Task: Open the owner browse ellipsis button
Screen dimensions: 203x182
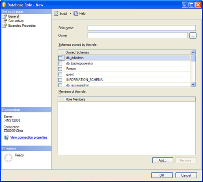Action: (193, 36)
